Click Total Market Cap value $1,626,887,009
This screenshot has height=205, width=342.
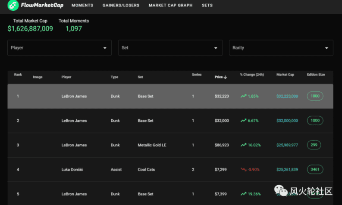[x=30, y=28]
